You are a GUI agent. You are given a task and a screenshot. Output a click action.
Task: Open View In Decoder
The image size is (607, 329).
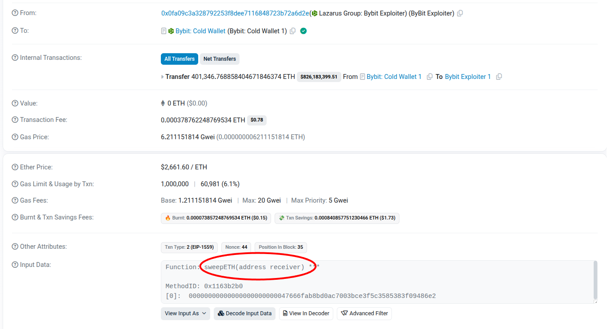(306, 313)
